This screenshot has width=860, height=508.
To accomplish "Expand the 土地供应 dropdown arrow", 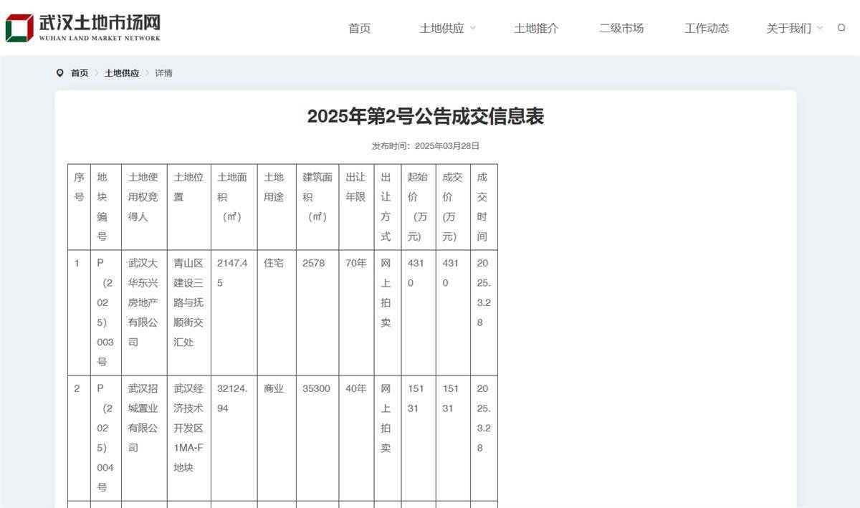I will pyautogui.click(x=473, y=28).
